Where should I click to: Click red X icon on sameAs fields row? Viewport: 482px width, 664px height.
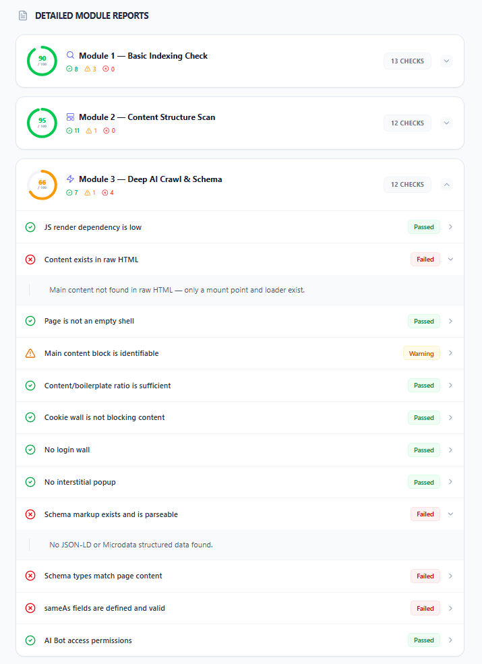tap(30, 608)
